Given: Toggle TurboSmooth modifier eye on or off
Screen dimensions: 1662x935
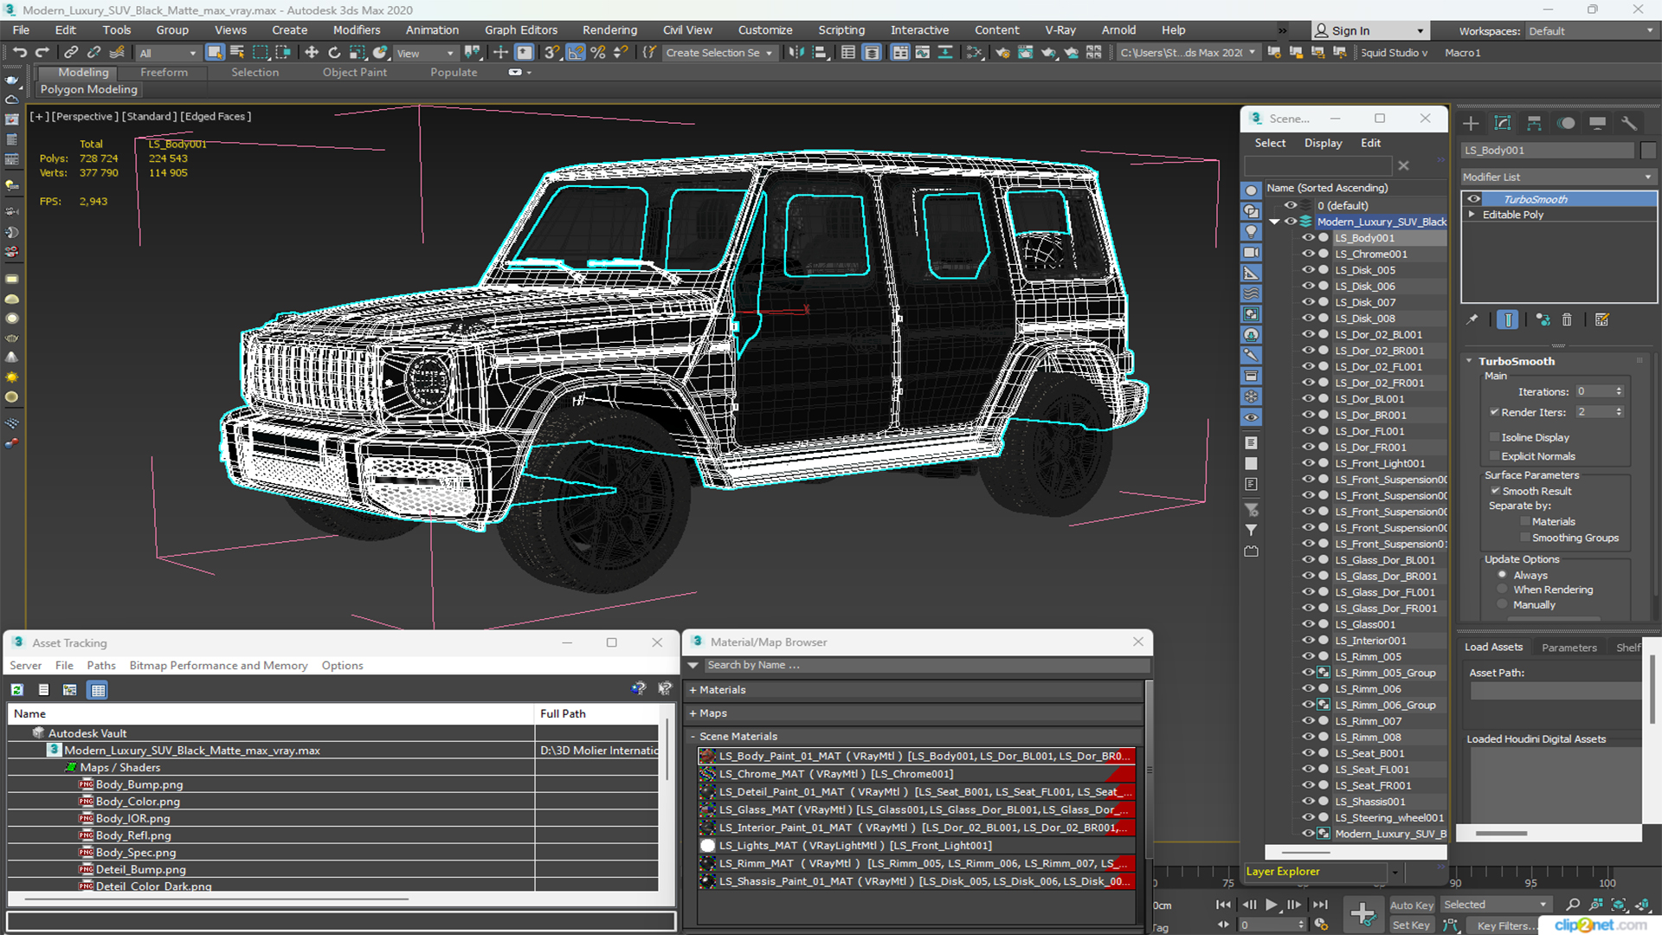Looking at the screenshot, I should [x=1473, y=199].
